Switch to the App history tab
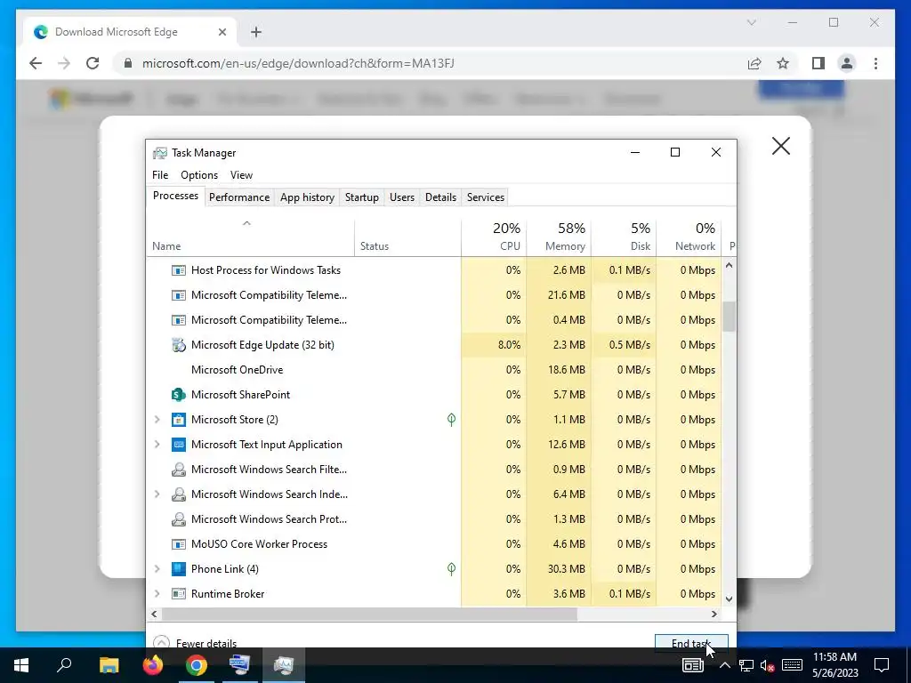Screen dimensions: 911x683 307,197
